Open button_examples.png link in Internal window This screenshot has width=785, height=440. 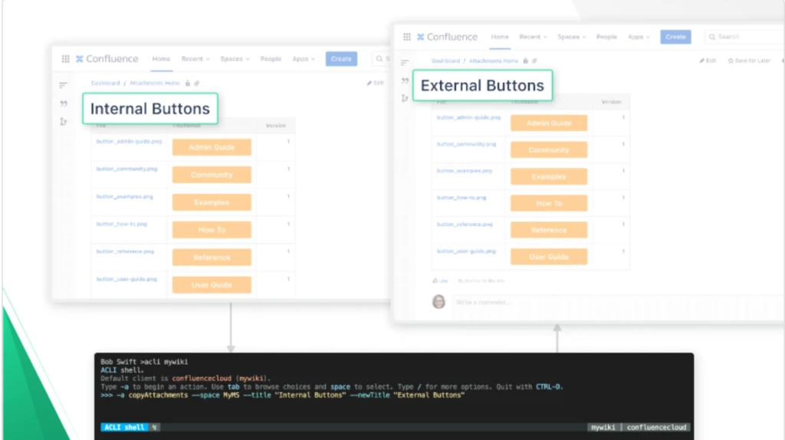125,197
